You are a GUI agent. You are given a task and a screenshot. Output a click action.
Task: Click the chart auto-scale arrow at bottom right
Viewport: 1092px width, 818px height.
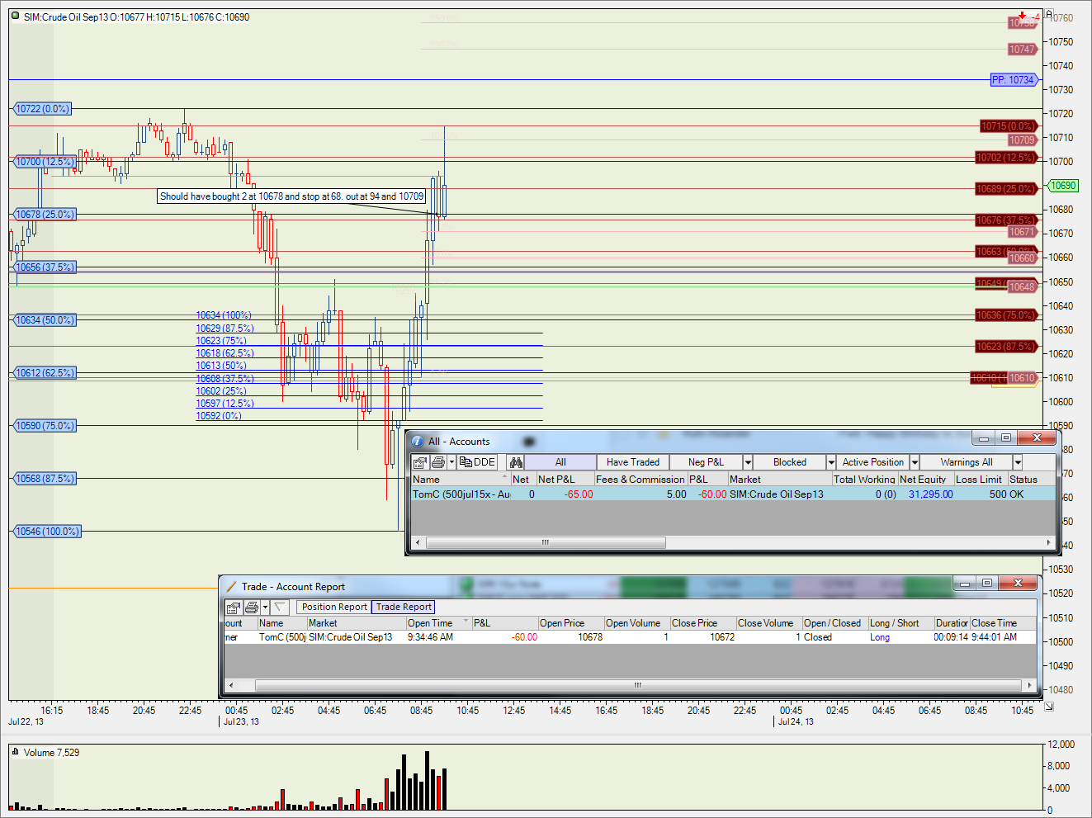[x=1049, y=707]
